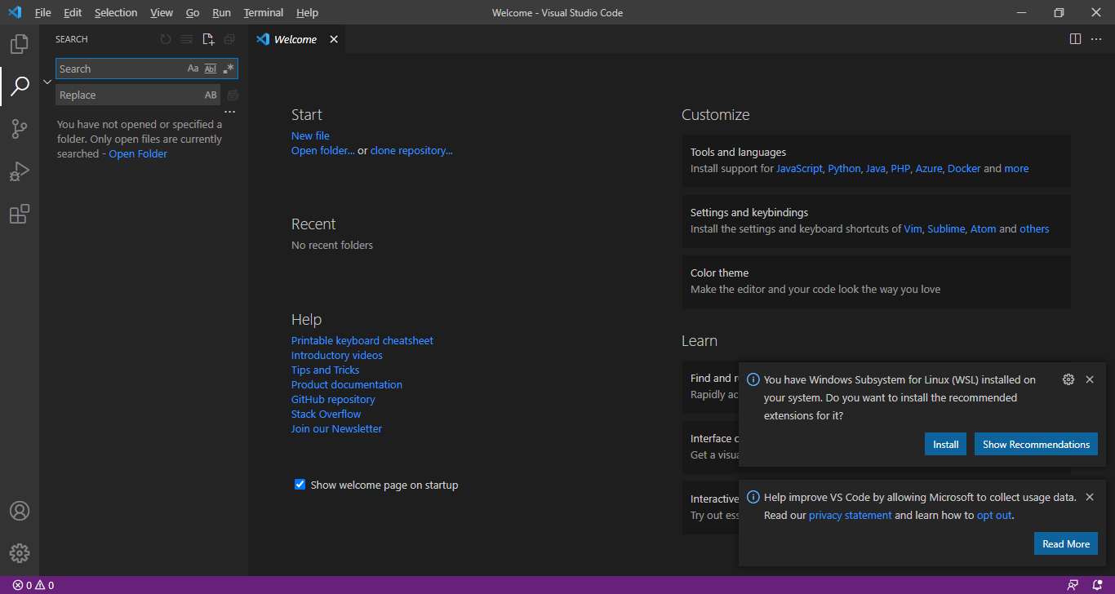The image size is (1115, 594).
Task: Open the Explorer view in activity bar
Action: point(20,44)
